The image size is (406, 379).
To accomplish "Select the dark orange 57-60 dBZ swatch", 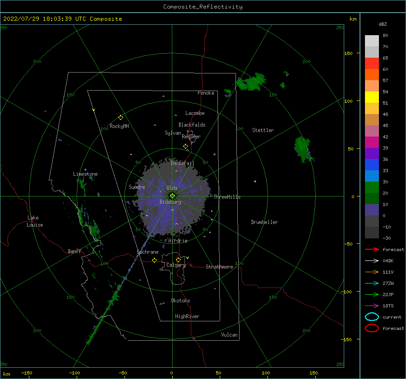I will click(x=372, y=74).
